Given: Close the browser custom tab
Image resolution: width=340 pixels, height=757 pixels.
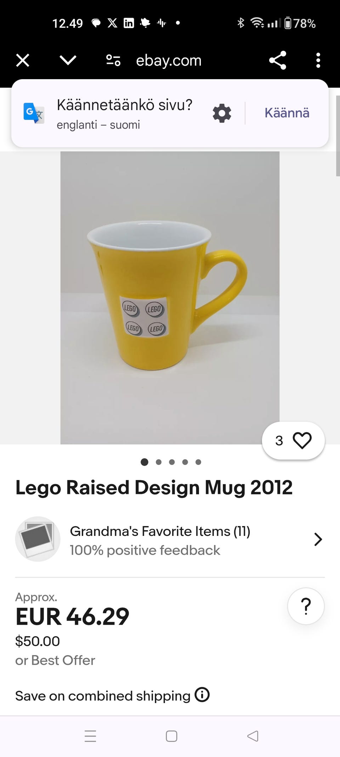Looking at the screenshot, I should [23, 60].
